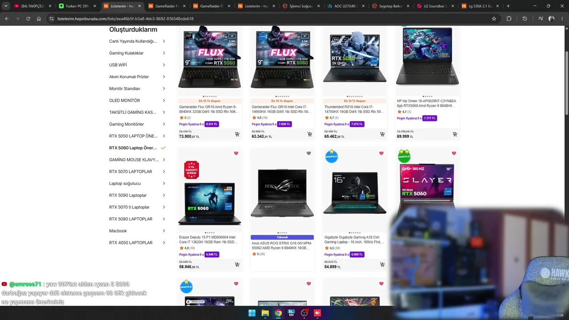Add Gameraider Flux Ryzen 9 laptop to cart

(237, 134)
